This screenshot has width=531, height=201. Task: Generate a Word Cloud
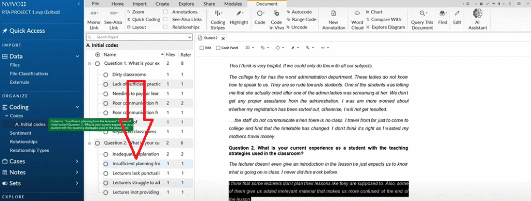pos(357,20)
